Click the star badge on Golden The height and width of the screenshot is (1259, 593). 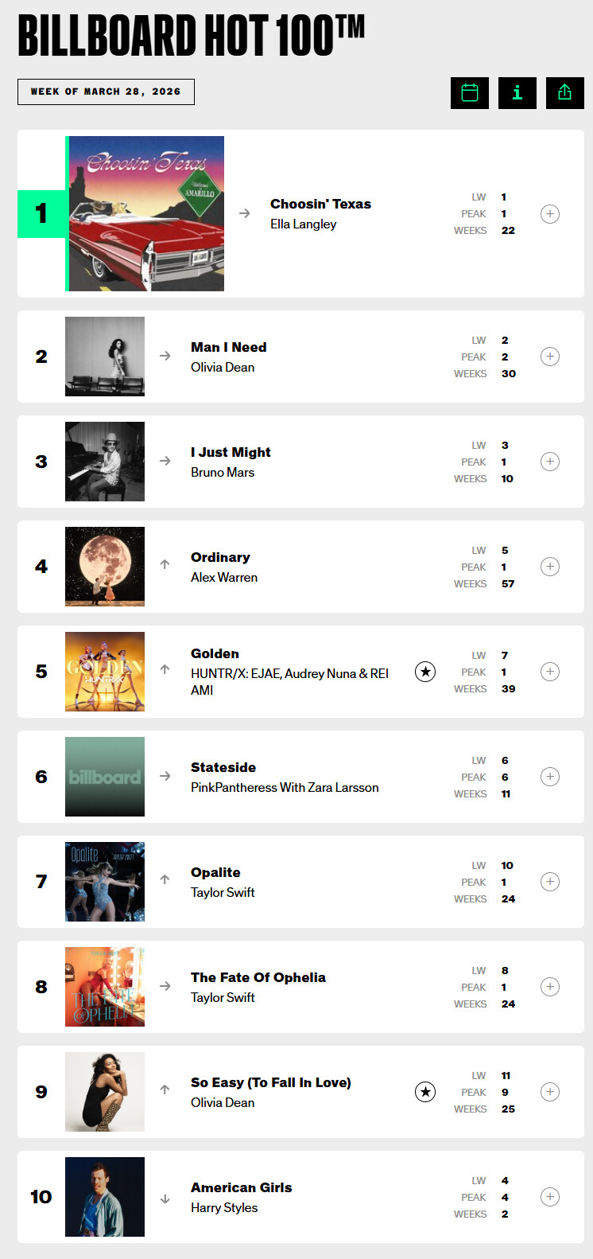coord(425,672)
